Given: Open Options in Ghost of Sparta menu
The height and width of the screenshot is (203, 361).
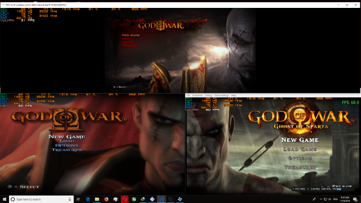Looking at the screenshot, I should 300,158.
